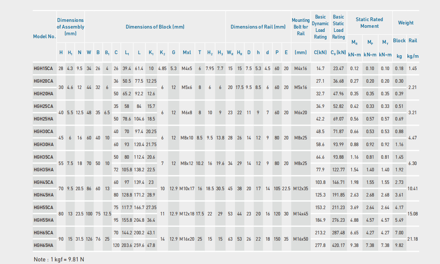Click static load value '122.77'
Image resolution: width=440 pixels, height=264 pixels.
[x=338, y=170]
